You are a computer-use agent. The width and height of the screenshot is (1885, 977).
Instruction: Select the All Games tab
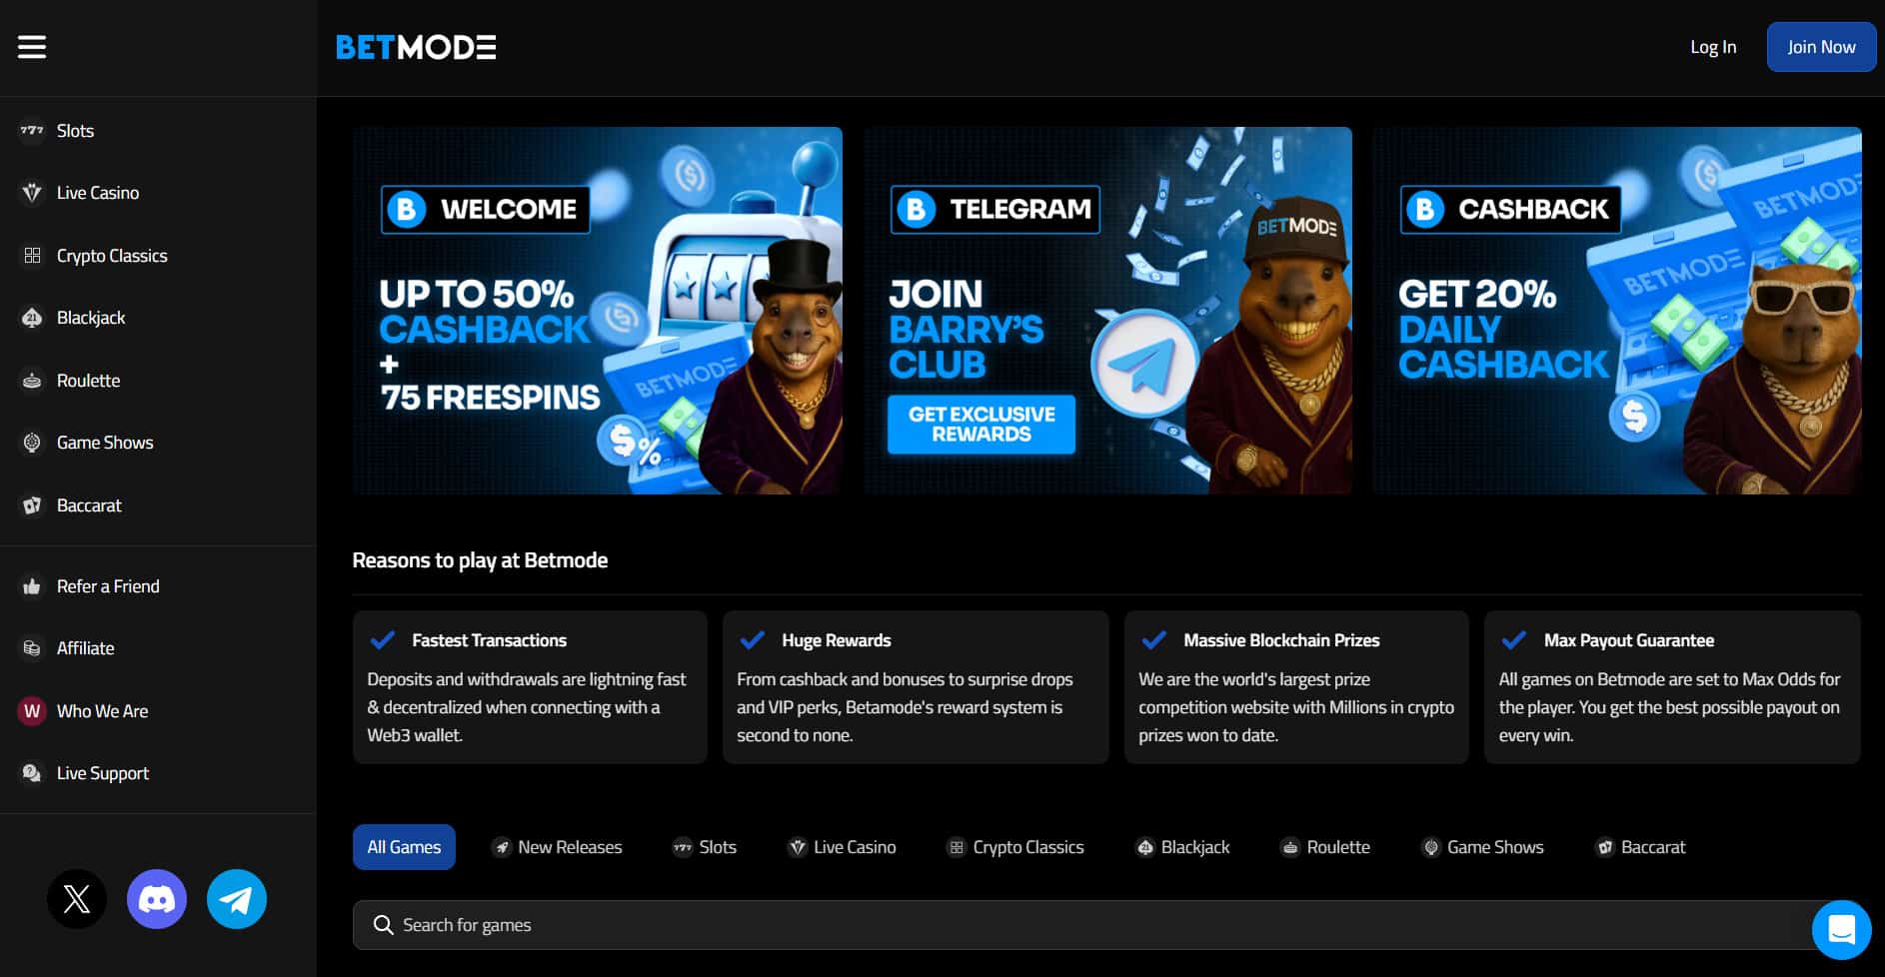coord(404,847)
